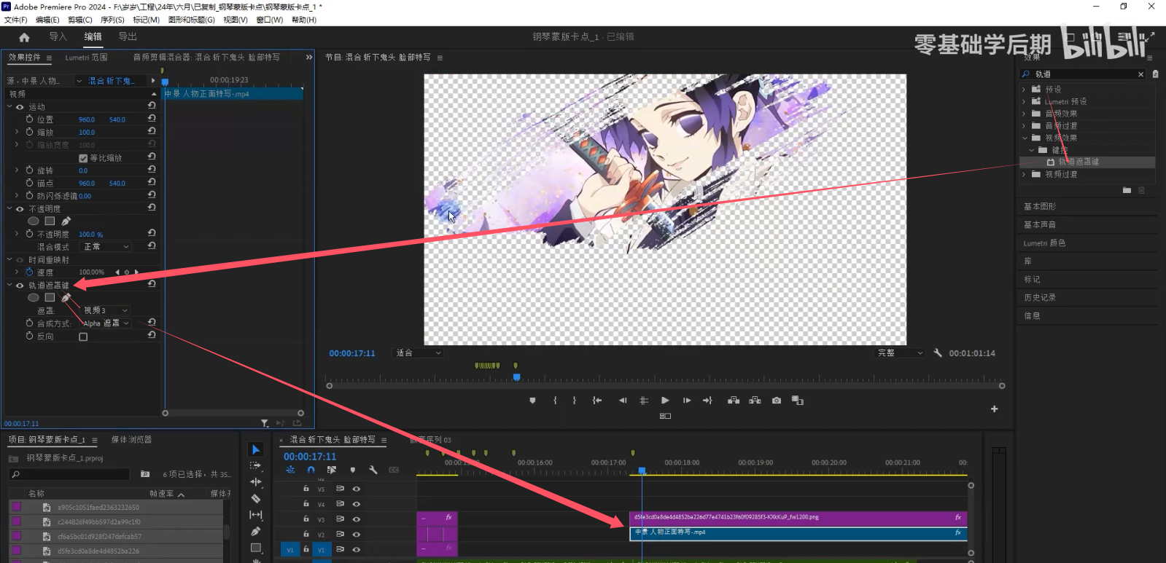The height and width of the screenshot is (563, 1166).
Task: Open 合成方式 Alpha 遮罩 dropdown
Action: (106, 323)
